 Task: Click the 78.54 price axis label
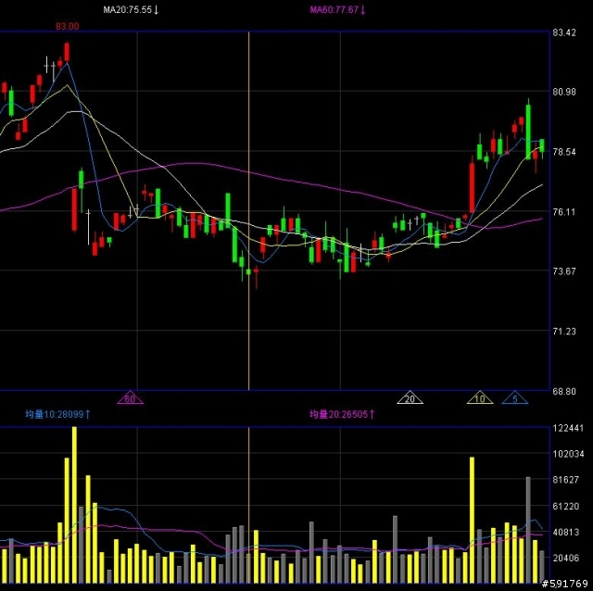(x=564, y=152)
